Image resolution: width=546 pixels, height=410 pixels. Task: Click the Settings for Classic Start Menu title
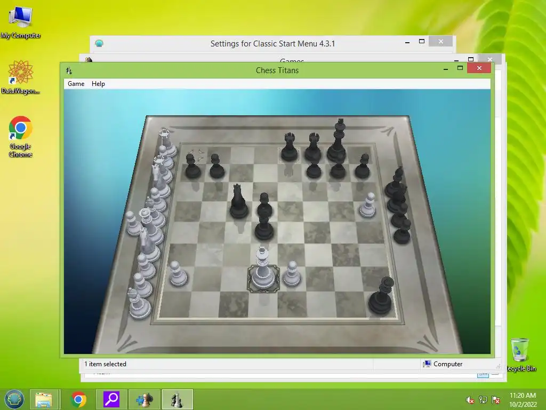pos(272,44)
